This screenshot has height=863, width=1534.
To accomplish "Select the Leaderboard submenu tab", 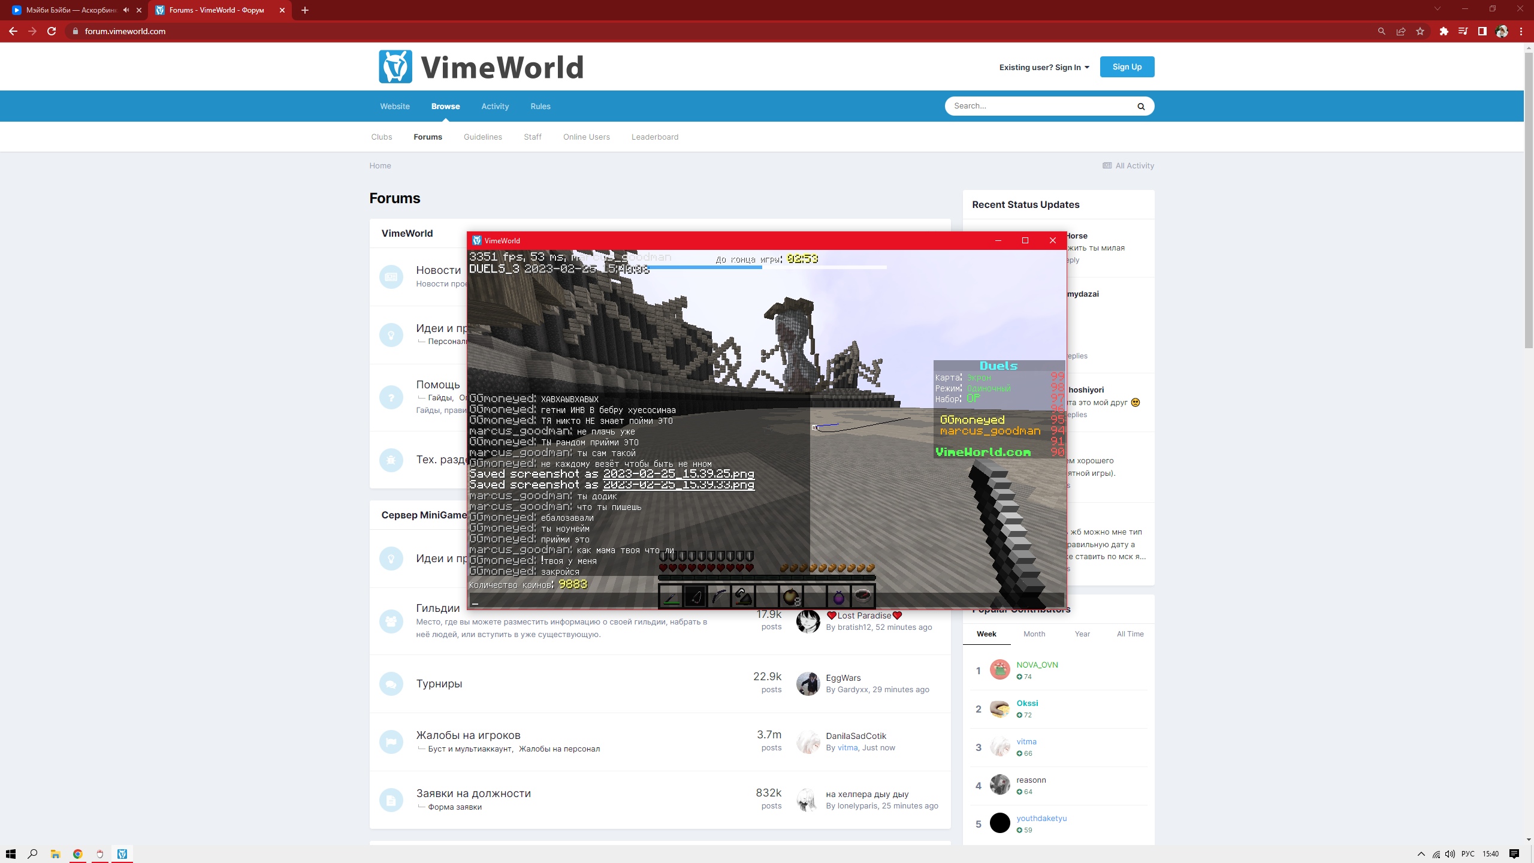I will pyautogui.click(x=654, y=137).
